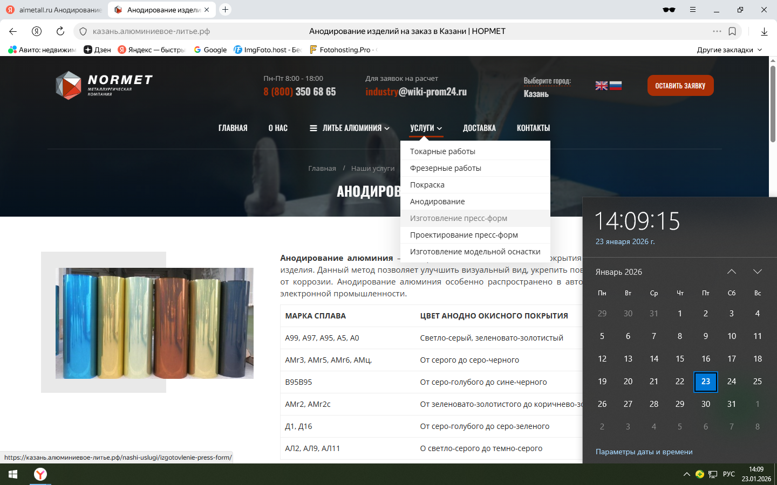Open the Дзен bookmark

[x=97, y=50]
